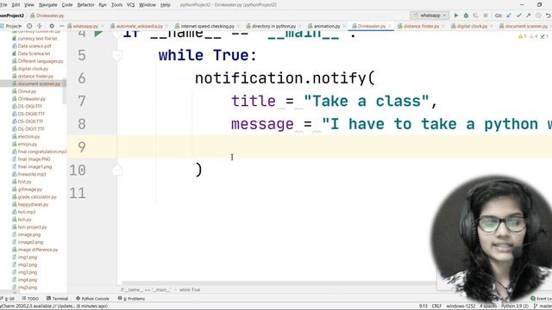
Task: Run the whatsapp configuration with the green play button
Action: (456, 15)
